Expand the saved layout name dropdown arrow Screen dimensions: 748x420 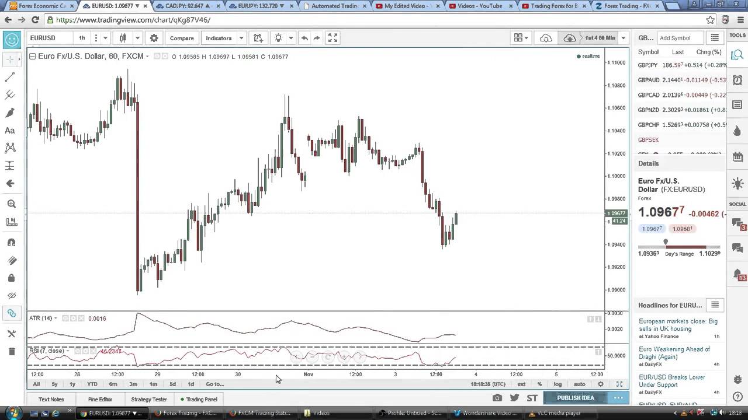tap(624, 38)
